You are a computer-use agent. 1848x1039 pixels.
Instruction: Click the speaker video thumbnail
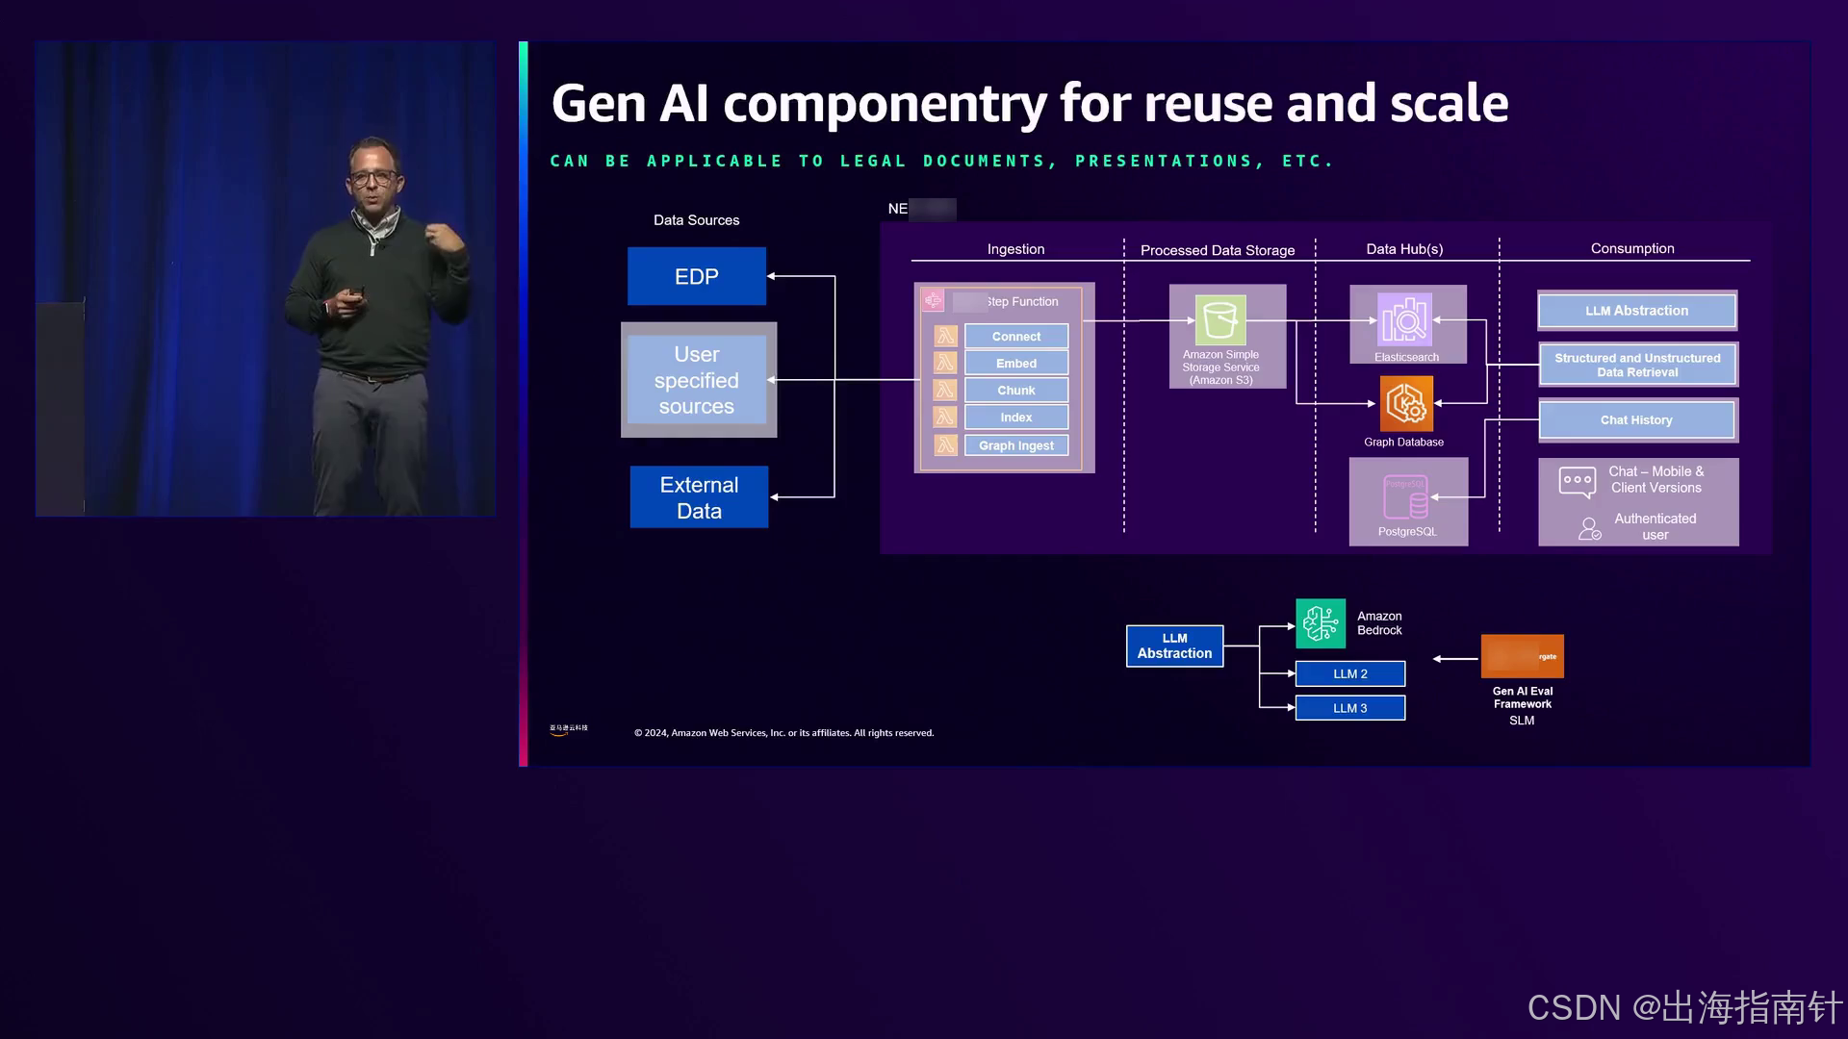(x=266, y=279)
